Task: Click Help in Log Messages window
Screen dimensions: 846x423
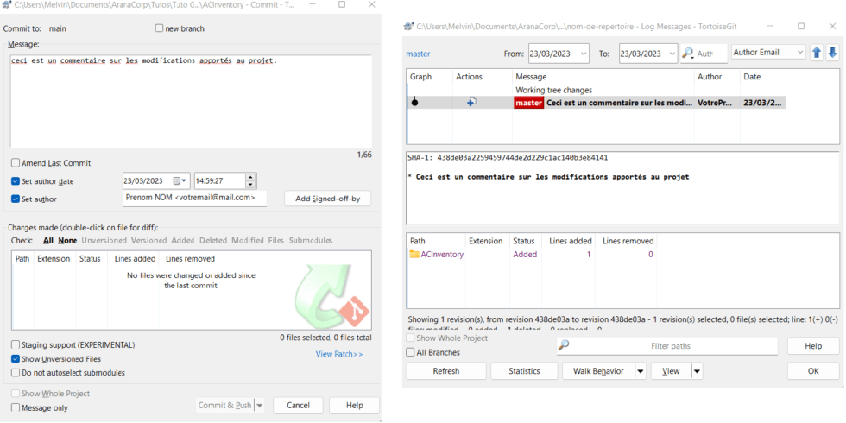Action: [813, 346]
